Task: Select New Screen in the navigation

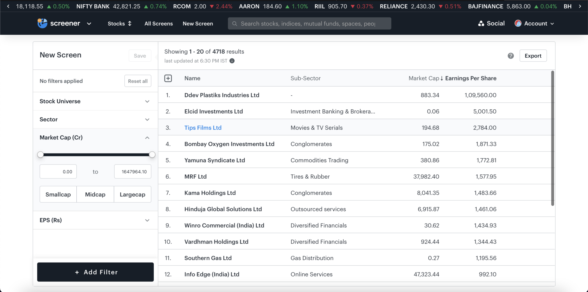Action: click(198, 23)
